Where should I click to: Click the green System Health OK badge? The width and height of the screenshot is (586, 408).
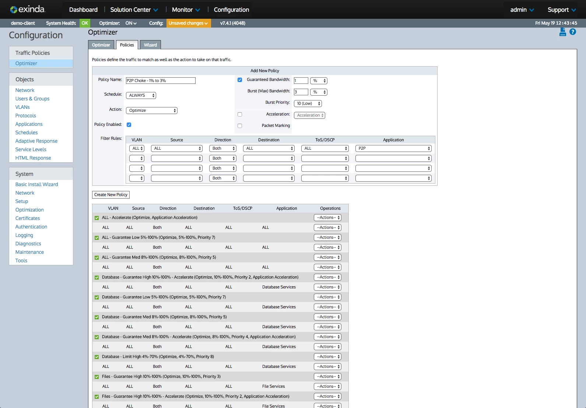85,23
